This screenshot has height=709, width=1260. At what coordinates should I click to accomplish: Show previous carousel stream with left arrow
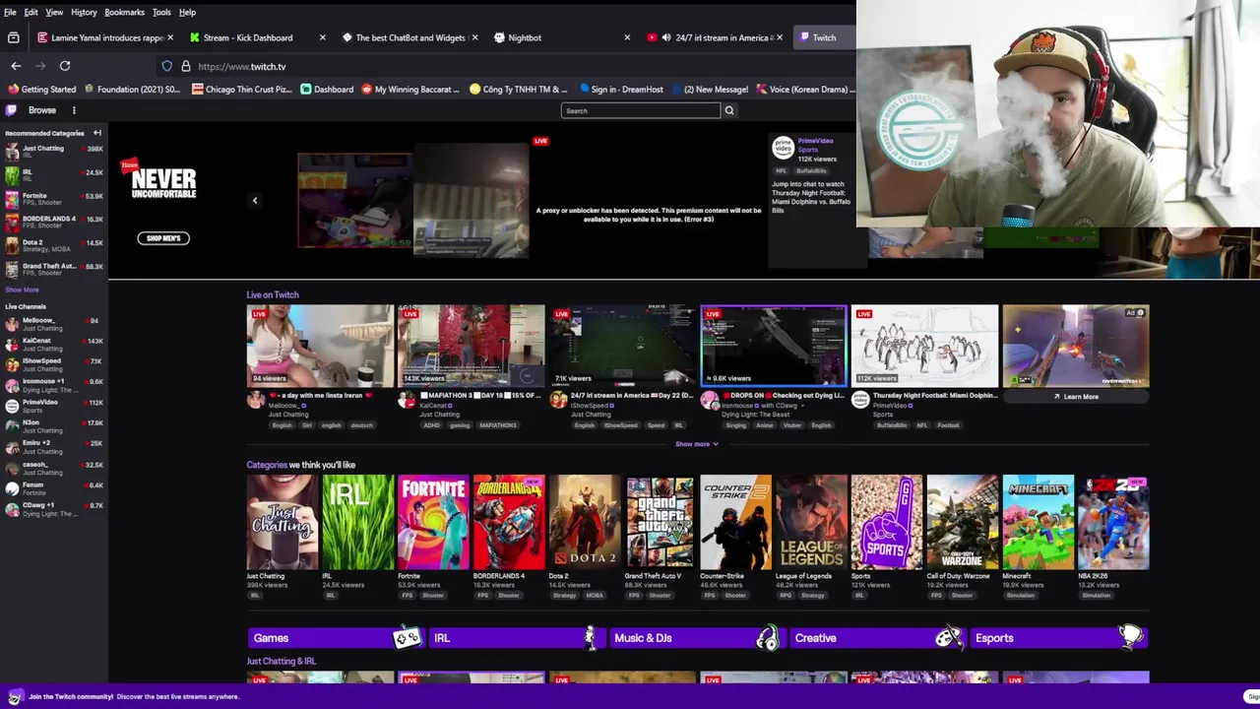tap(255, 201)
